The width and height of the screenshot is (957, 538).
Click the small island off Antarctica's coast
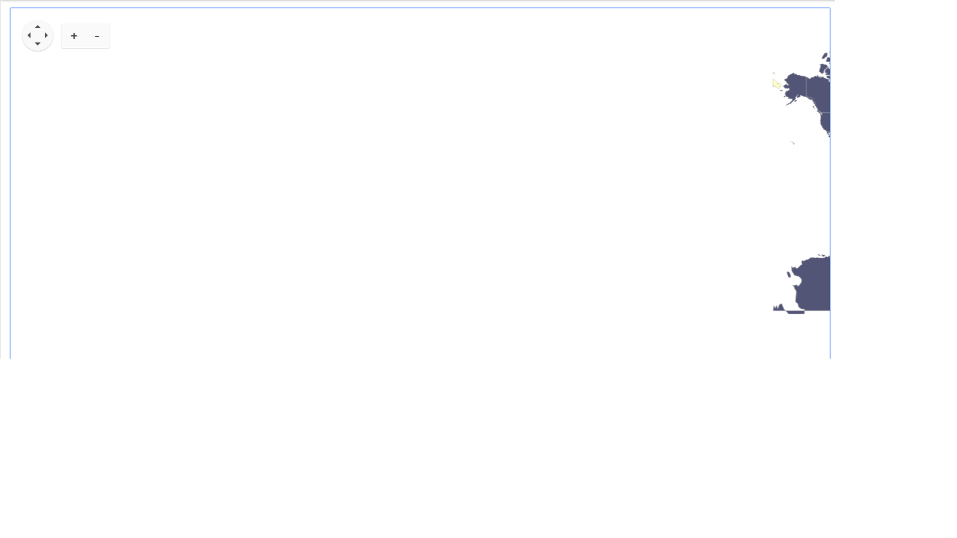tap(790, 274)
